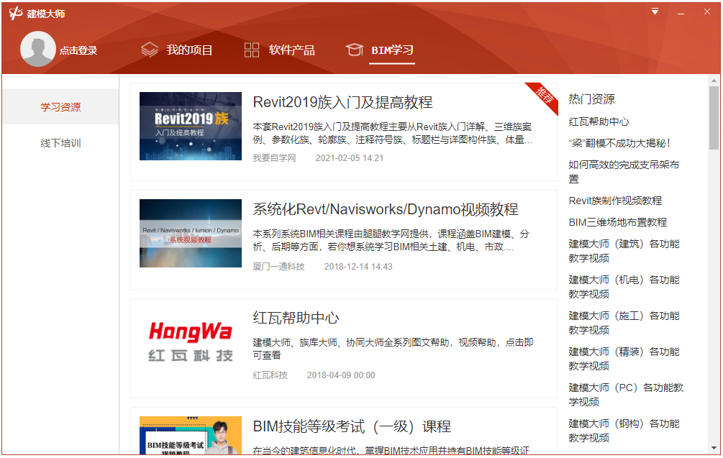Image resolution: width=723 pixels, height=458 pixels.
Task: Click the 红瓦帮助中心 description text
Action: point(393,349)
